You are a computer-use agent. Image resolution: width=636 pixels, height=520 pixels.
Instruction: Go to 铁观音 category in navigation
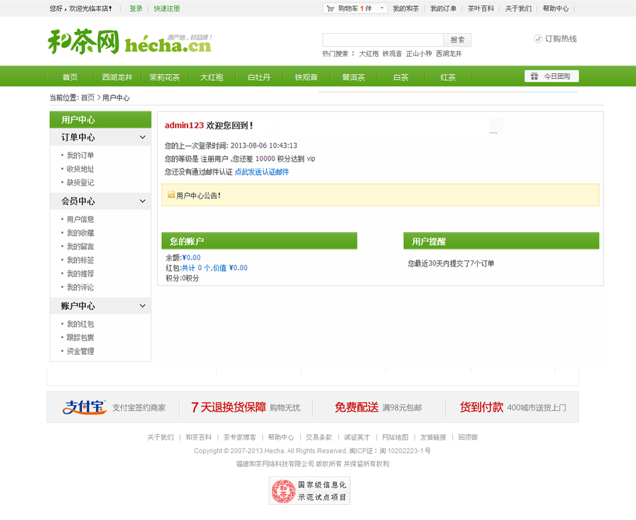[x=306, y=78]
